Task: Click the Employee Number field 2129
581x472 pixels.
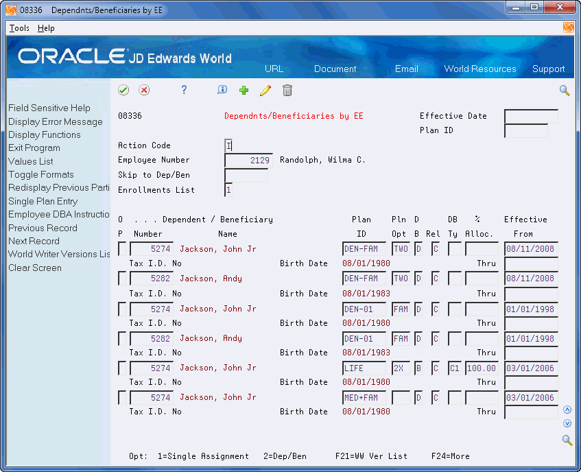Action: click(x=248, y=160)
